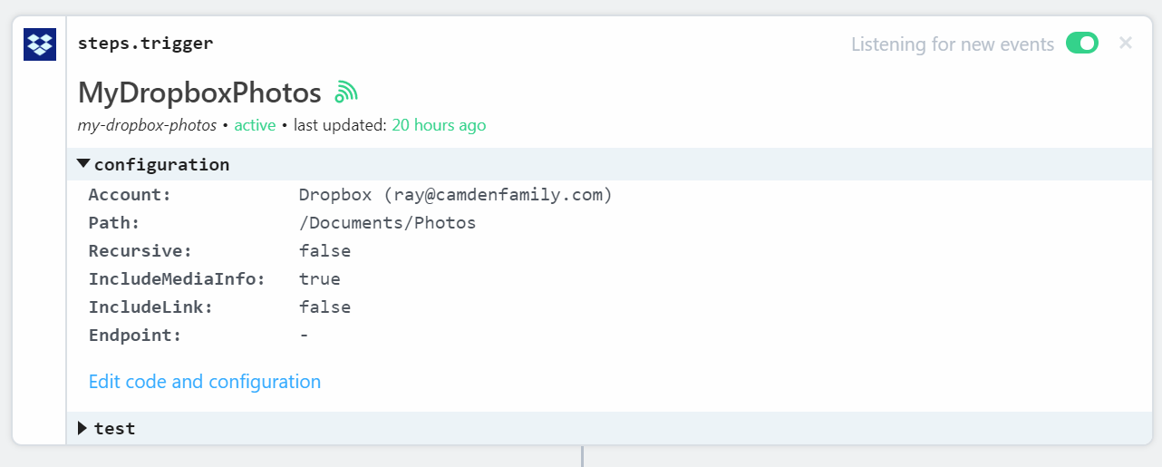Click the green event source signal icon
1162x467 pixels.
pos(346,92)
